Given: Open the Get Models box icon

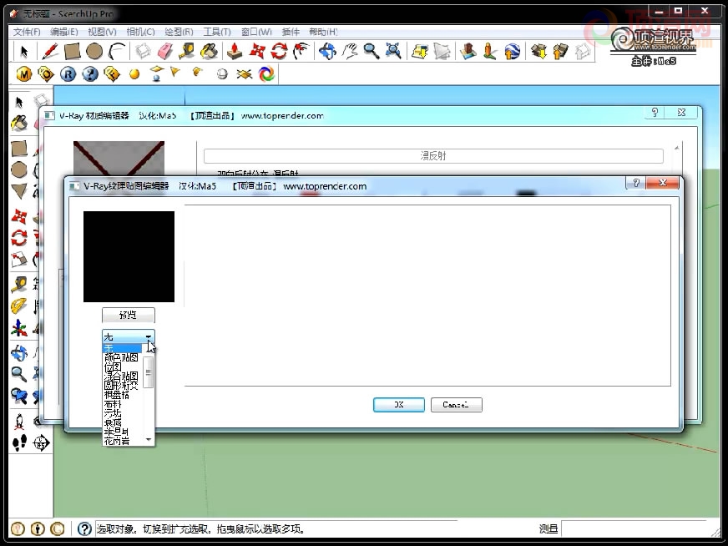Looking at the screenshot, I should pos(538,51).
